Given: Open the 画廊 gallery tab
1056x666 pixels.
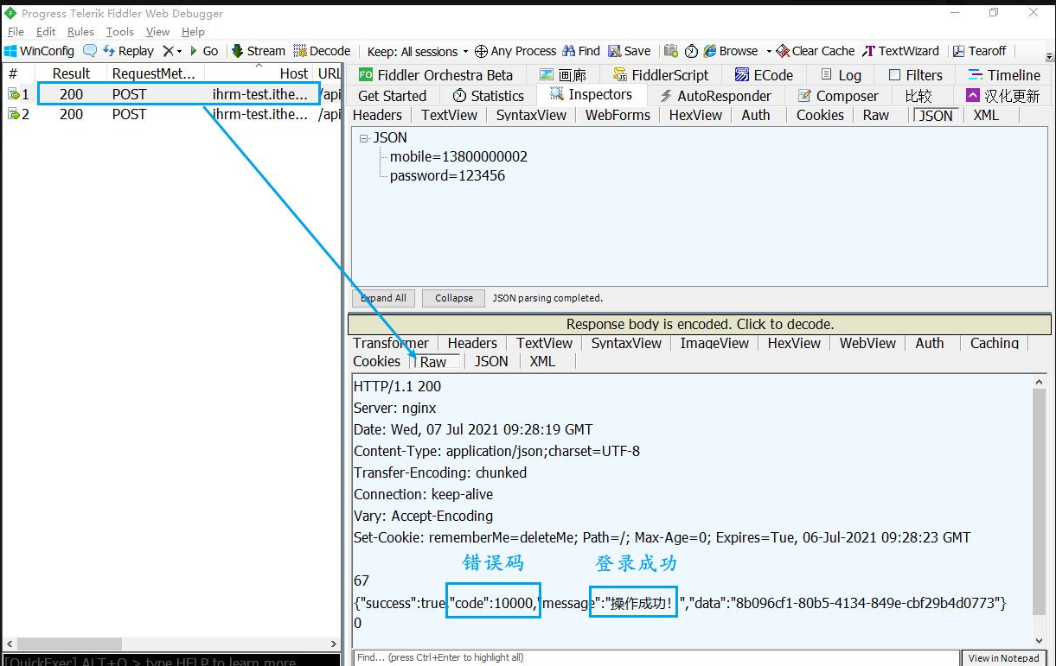Looking at the screenshot, I should tap(562, 75).
